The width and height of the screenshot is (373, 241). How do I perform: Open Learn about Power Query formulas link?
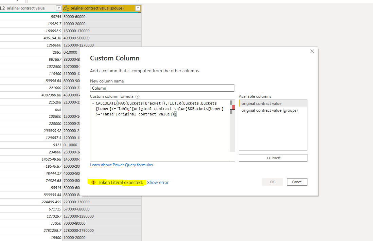pyautogui.click(x=121, y=165)
